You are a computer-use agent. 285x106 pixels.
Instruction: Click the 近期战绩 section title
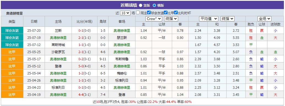(129, 5)
